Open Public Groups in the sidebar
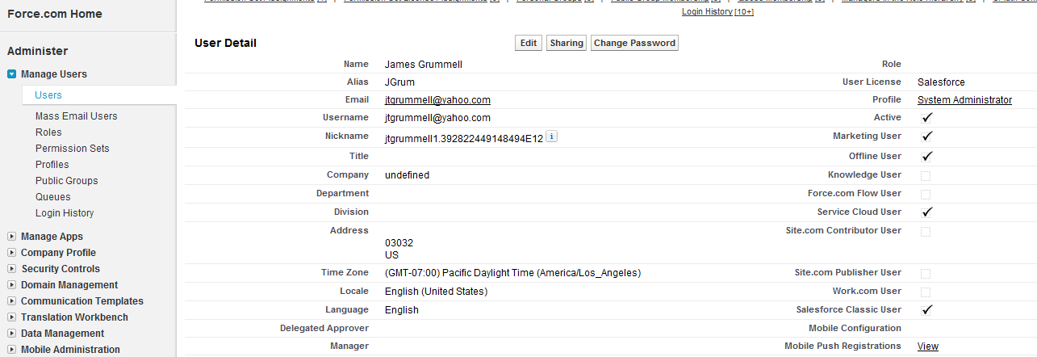The image size is (1037, 357). tap(67, 181)
